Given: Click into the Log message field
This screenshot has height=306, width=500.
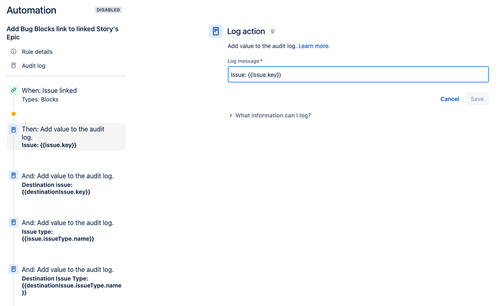Looking at the screenshot, I should tap(358, 74).
